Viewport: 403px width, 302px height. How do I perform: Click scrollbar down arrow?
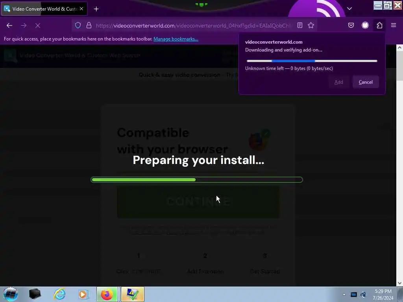point(399,283)
